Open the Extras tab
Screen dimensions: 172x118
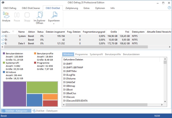87,8
